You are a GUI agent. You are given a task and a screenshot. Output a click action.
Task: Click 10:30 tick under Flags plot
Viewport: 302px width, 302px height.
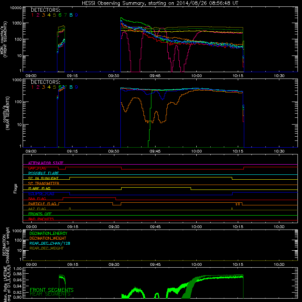point(279,227)
